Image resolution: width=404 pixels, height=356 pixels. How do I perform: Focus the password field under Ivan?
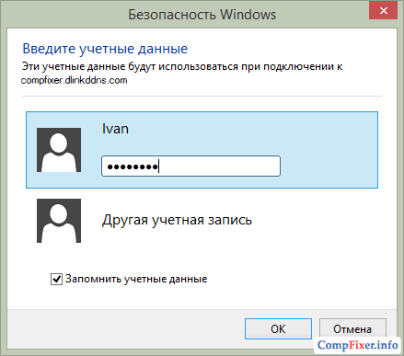coord(190,167)
